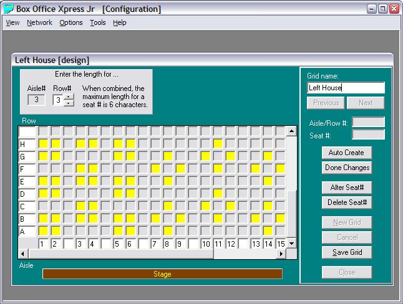Image resolution: width=403 pixels, height=304 pixels.
Task: Select row label F
Action: pos(27,169)
